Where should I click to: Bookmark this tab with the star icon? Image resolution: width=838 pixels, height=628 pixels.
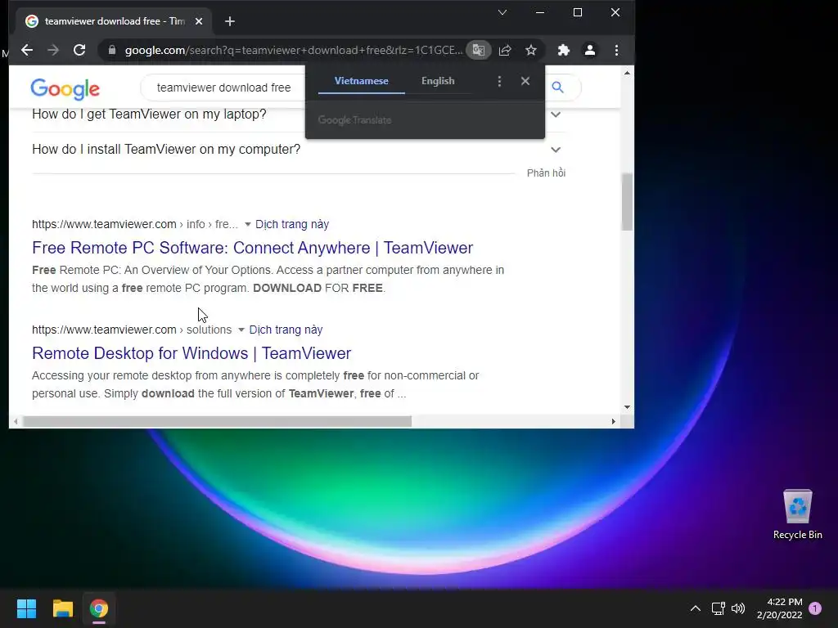pos(530,50)
